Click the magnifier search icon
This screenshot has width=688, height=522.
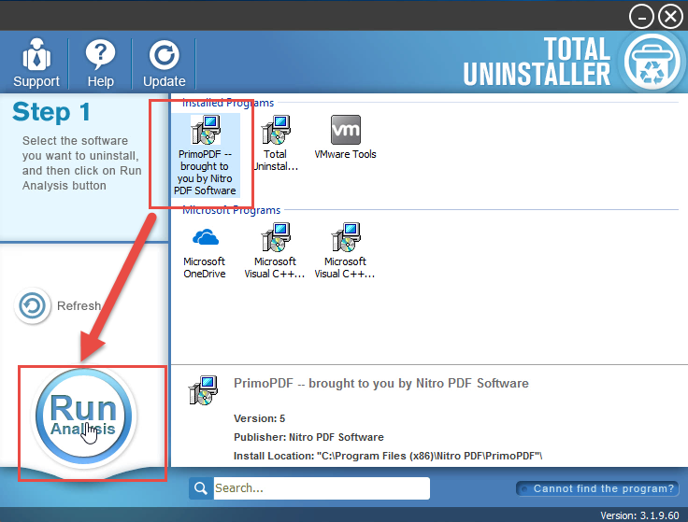click(200, 488)
